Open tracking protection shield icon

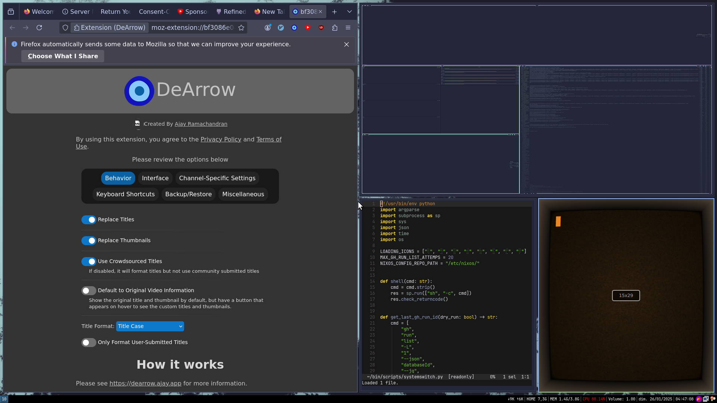[x=65, y=28]
